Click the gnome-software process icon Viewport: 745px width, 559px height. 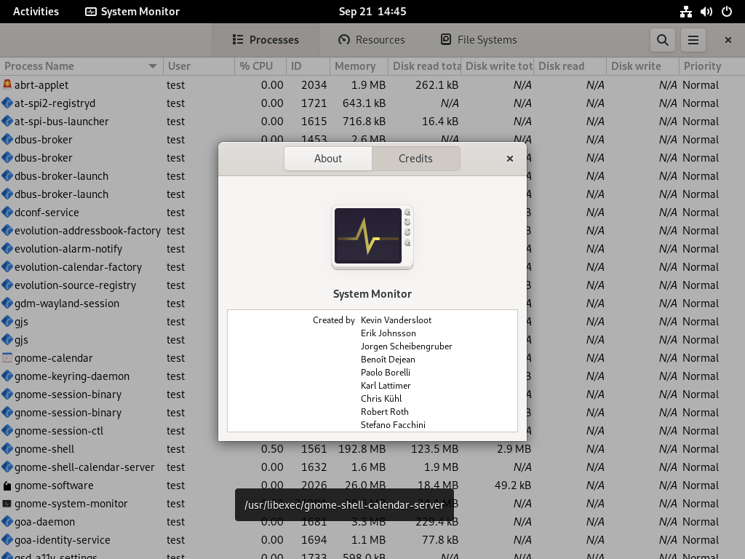point(7,485)
